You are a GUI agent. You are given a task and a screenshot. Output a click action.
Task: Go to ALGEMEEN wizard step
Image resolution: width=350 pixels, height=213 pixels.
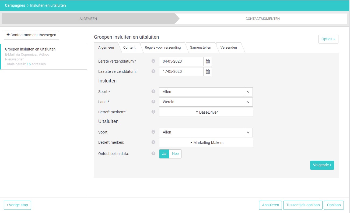[x=88, y=19]
